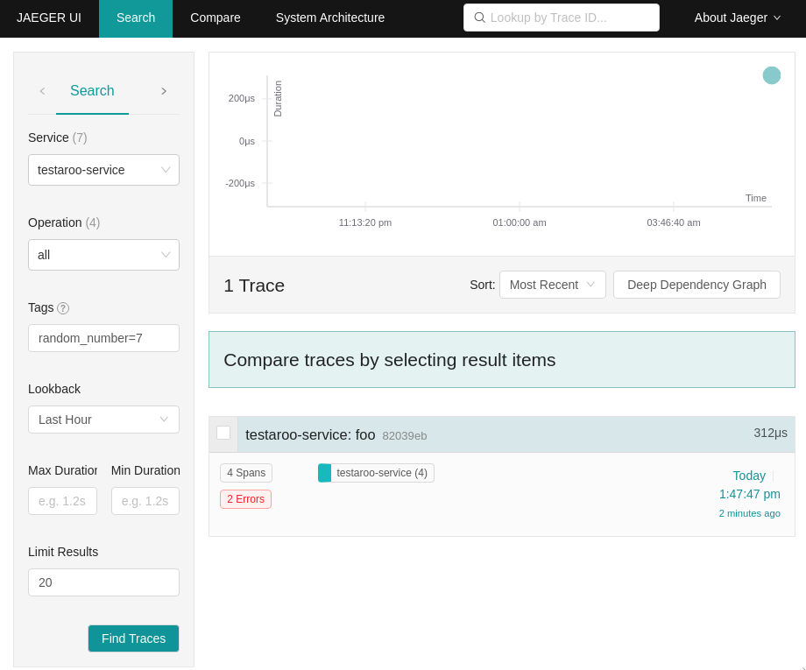Open the Service dropdown showing testaroo-service

(x=104, y=170)
